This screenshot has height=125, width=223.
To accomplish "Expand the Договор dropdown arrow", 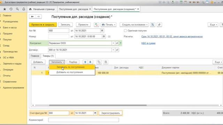I will click(113, 50).
